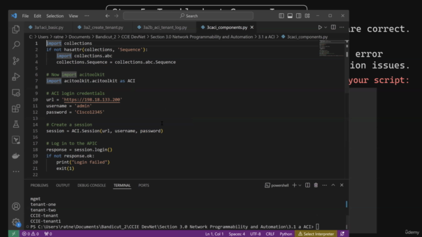Change the Spaces: 4 indentation
Screen dimensions: 422x237
(237, 234)
